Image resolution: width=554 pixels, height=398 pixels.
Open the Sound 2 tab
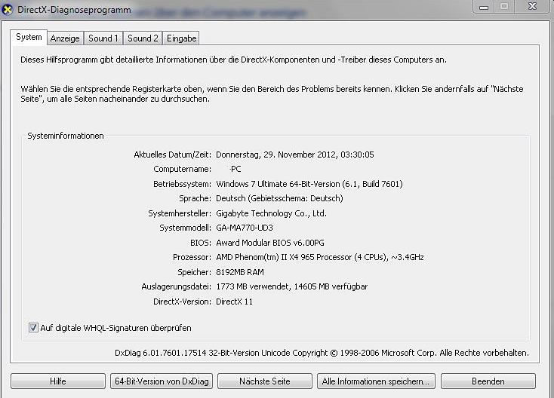pyautogui.click(x=143, y=38)
